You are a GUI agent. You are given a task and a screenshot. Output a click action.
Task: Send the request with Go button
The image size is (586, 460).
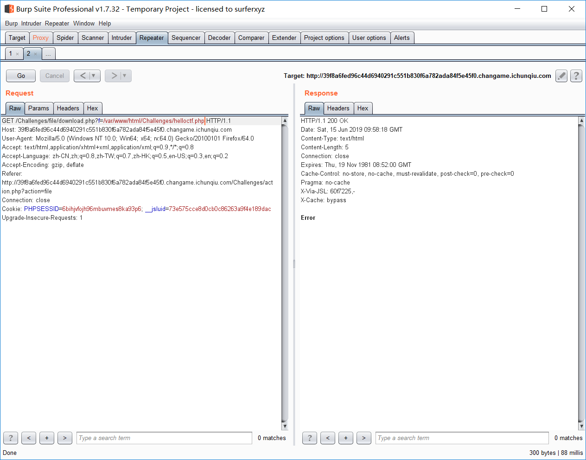[x=21, y=76]
